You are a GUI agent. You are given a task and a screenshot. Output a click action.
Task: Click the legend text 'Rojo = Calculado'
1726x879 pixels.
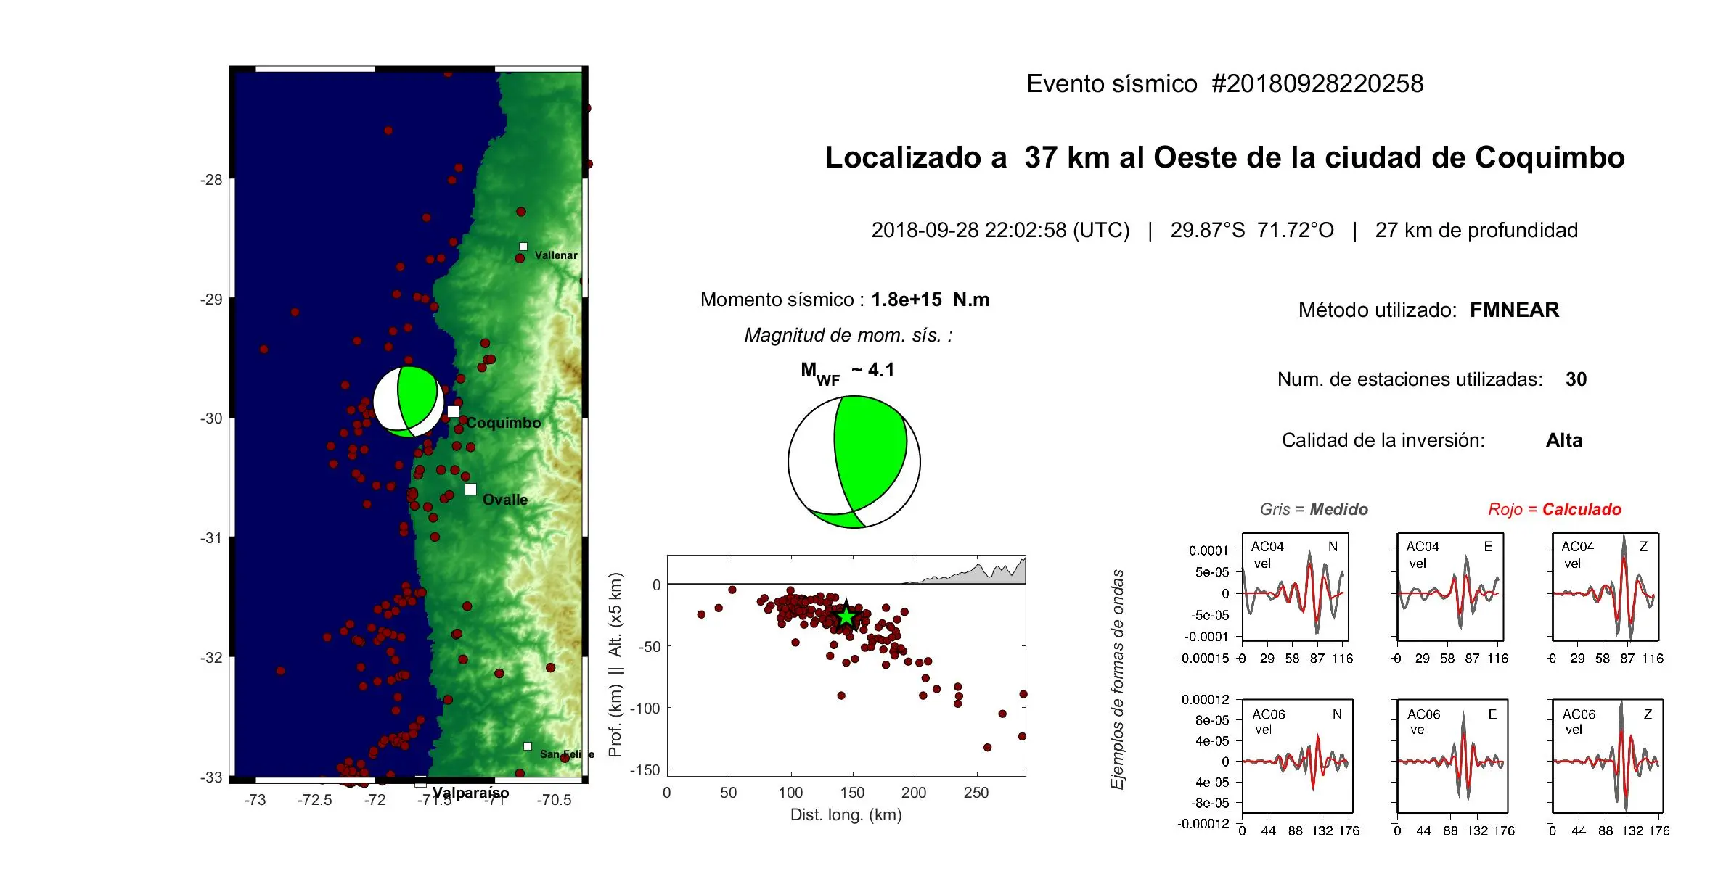[x=1555, y=509]
